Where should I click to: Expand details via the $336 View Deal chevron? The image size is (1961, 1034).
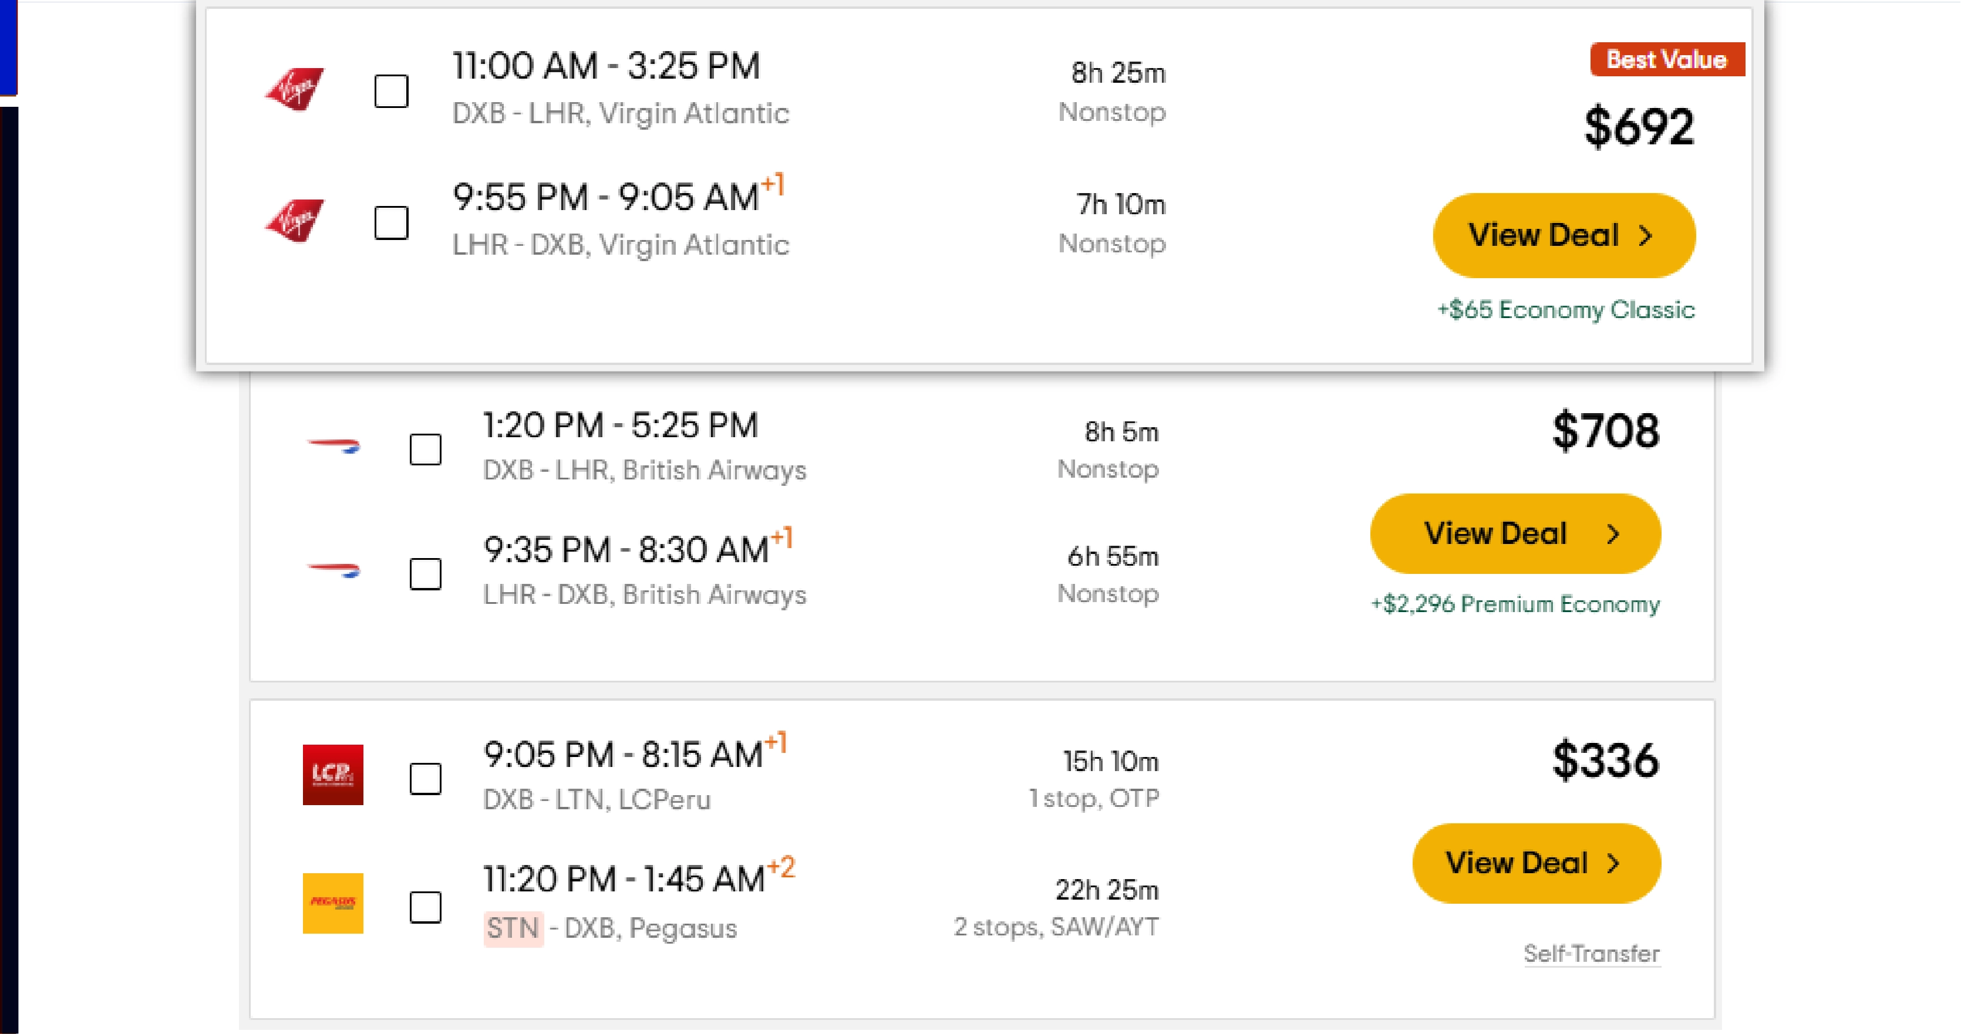tap(1615, 863)
